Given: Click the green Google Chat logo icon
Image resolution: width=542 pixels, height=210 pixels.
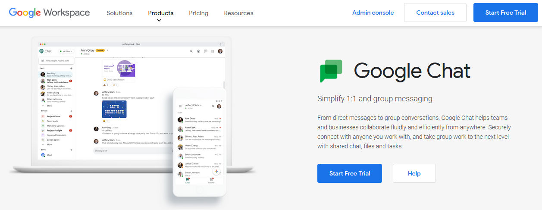Looking at the screenshot, I should click(x=331, y=71).
